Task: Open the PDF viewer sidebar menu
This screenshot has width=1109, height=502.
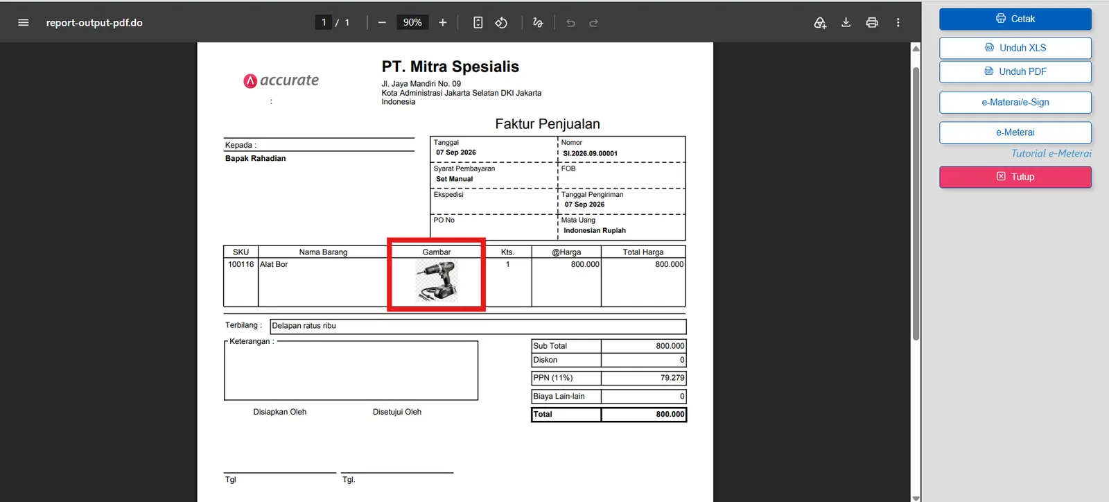Action: tap(23, 23)
